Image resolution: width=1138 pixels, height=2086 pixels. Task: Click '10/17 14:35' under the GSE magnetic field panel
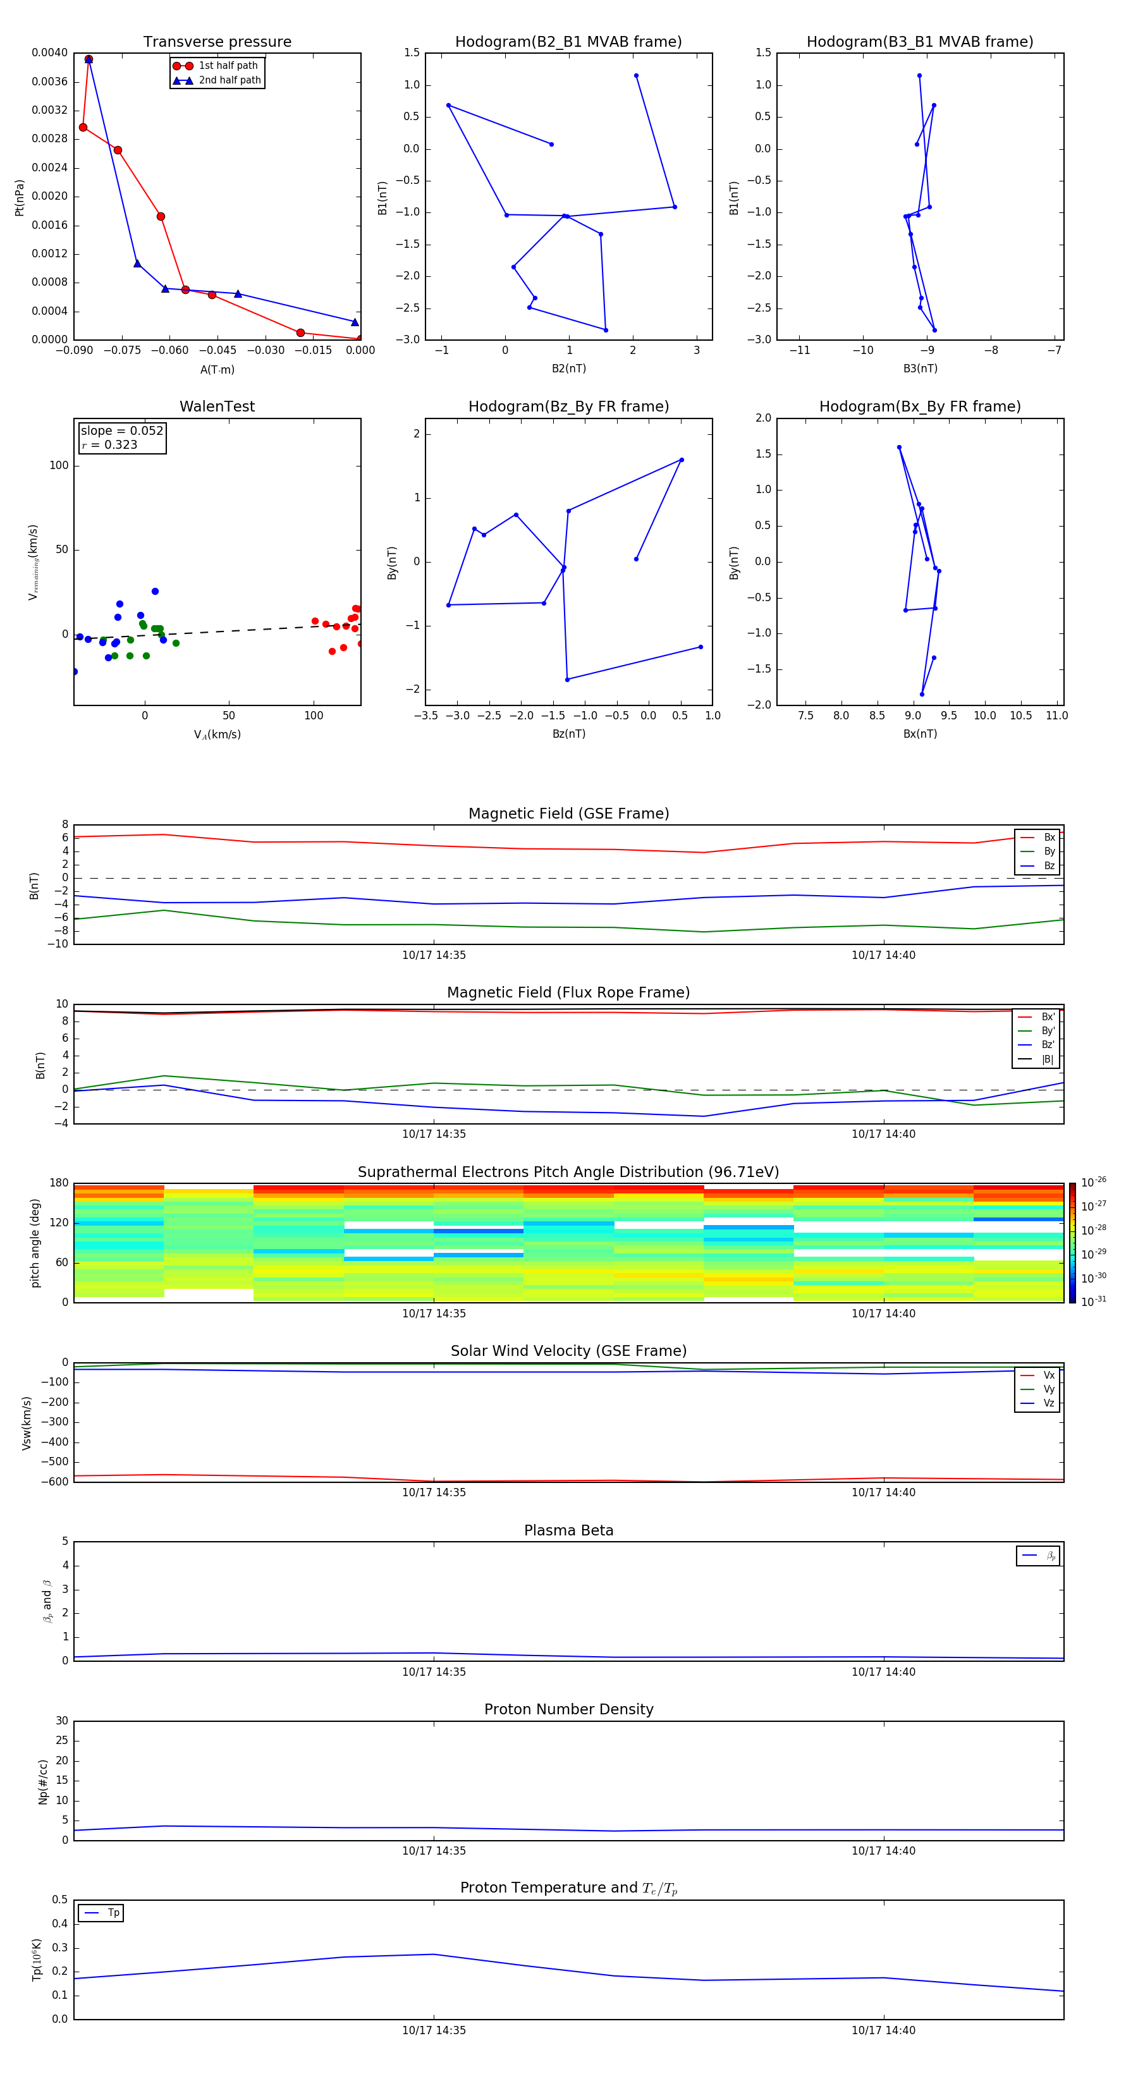[x=434, y=956]
